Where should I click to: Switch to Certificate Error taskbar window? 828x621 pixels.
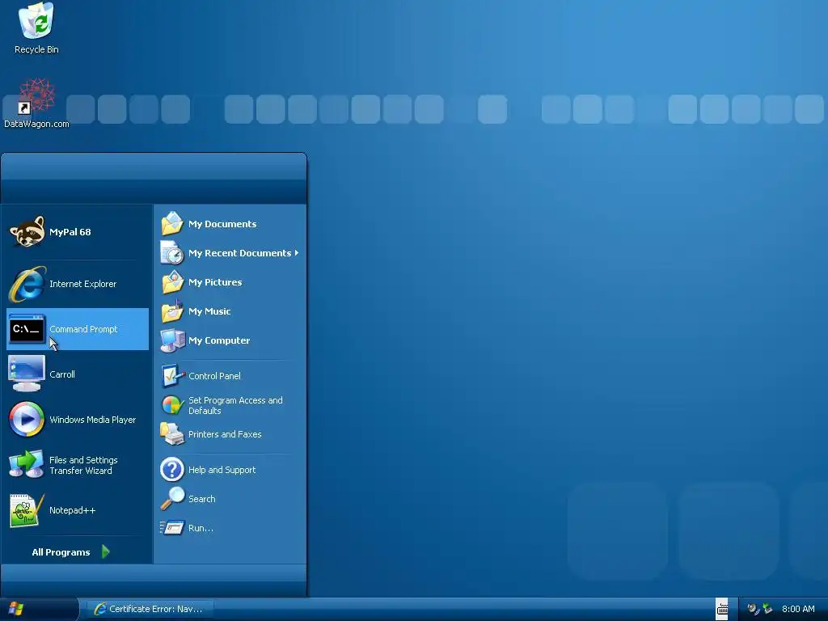coord(150,609)
